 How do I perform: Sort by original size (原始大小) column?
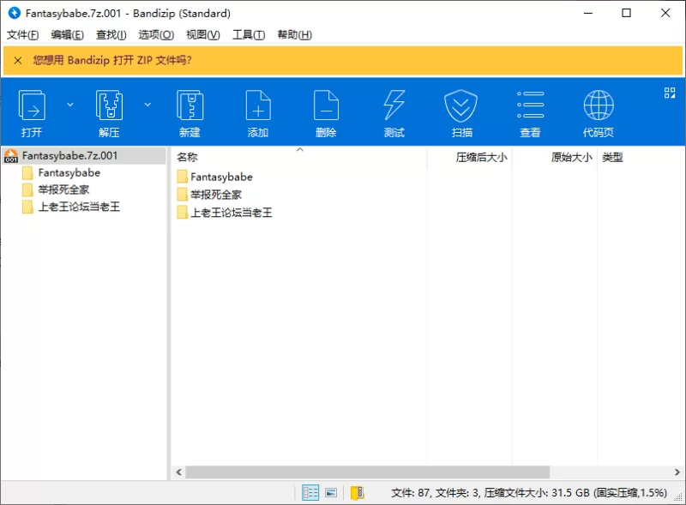coord(571,157)
